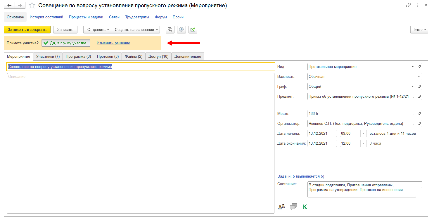This screenshot has height=219, width=434.
Task: Open the Гриф field's open-form icon
Action: 419,87
